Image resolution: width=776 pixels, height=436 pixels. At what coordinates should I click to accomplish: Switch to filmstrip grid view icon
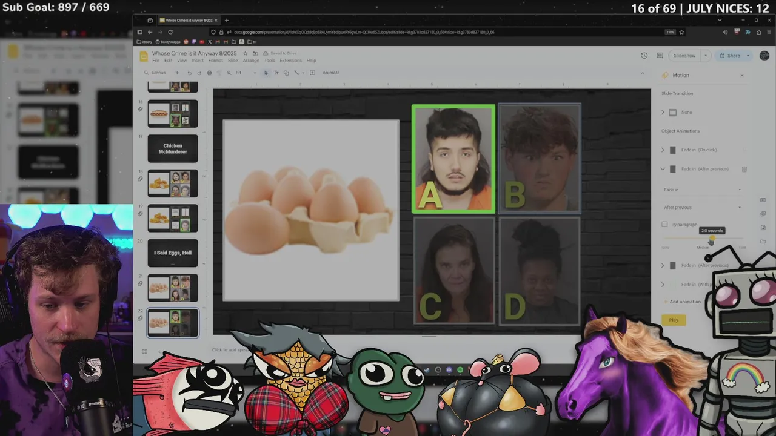click(144, 351)
